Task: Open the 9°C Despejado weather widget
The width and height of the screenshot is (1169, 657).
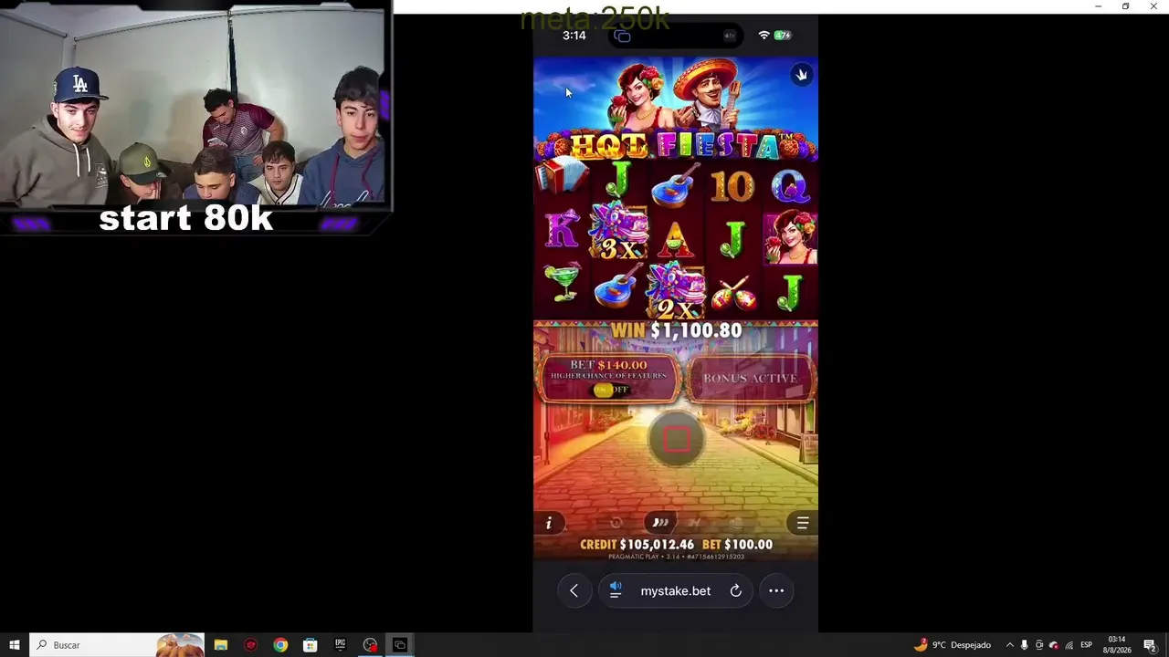Action: [x=953, y=645]
